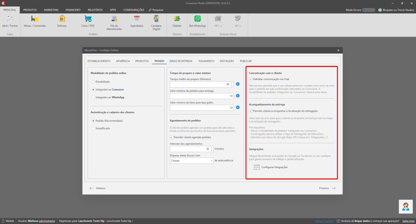416x224 pixels.
Task: Click the Consumer app logo
Action: (x=3, y=3)
